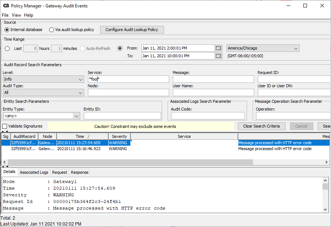Click the Audit Code input field
Image resolution: width=331 pixels, height=227 pixels.
coord(208,116)
